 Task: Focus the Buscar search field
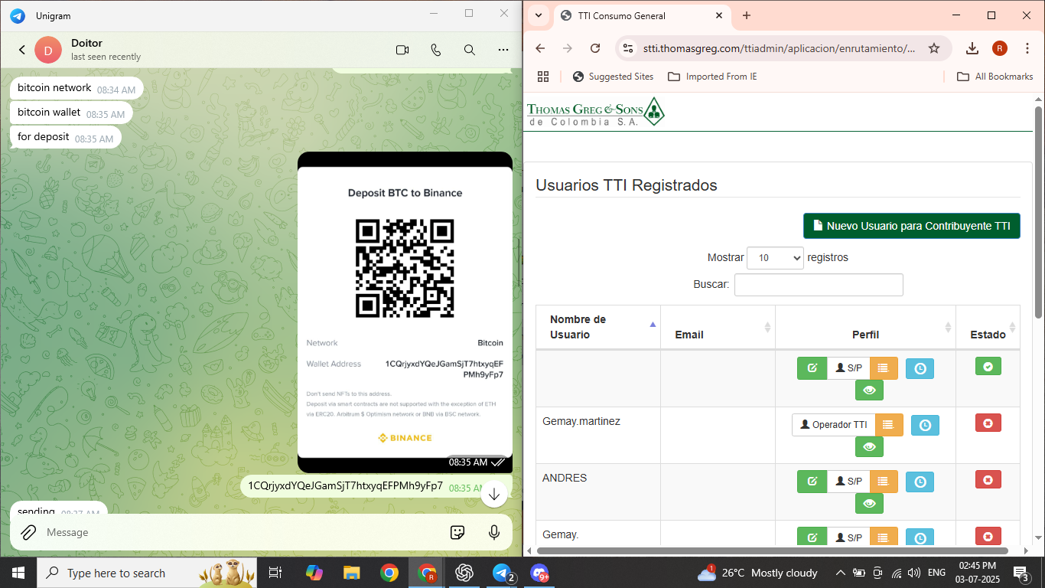coord(819,285)
